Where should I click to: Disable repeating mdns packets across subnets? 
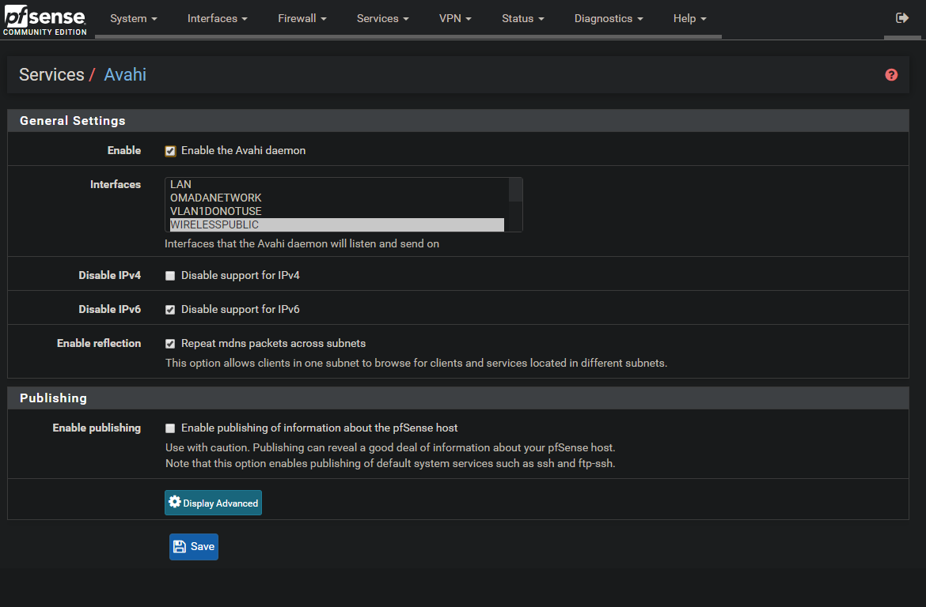tap(170, 343)
